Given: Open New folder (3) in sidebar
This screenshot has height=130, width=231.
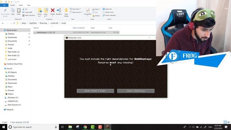Looking at the screenshot, I should click(x=13, y=56).
